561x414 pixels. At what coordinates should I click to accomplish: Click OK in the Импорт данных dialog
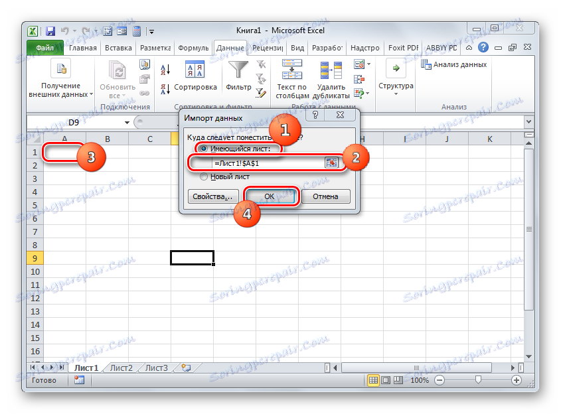click(270, 196)
